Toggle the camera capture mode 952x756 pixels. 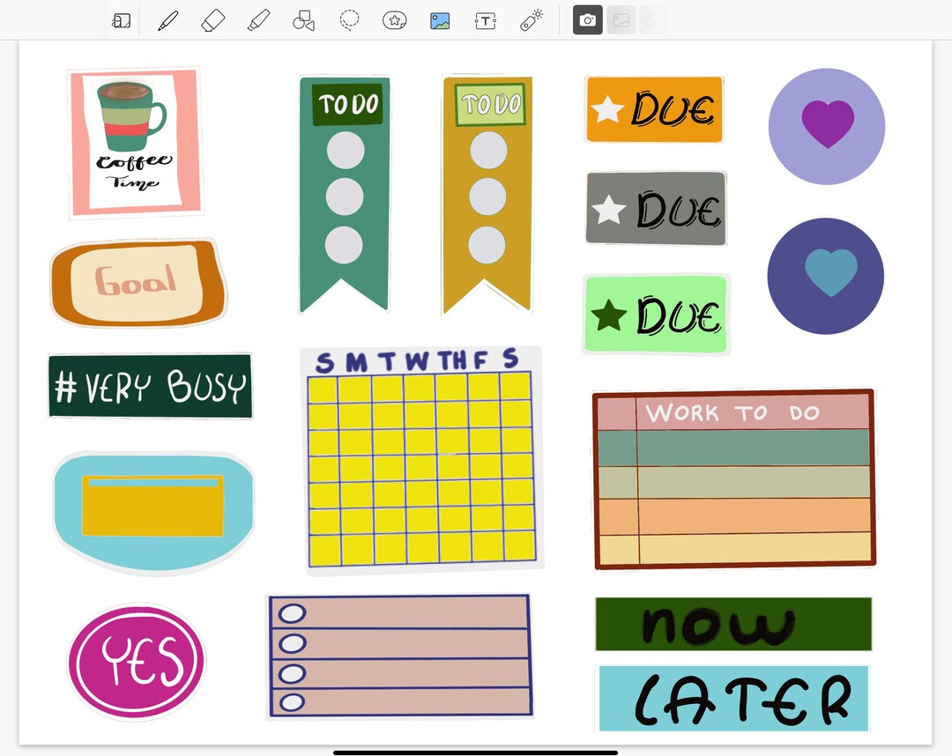587,20
